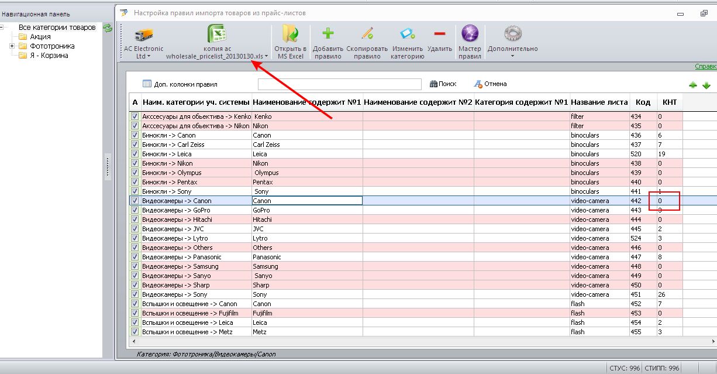Image resolution: width=717 pixels, height=374 pixels.
Task: Click the Sharp name cell
Action: click(x=307, y=285)
